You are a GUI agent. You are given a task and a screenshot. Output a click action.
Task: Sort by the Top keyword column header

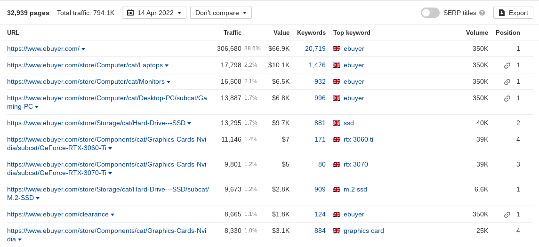point(352,32)
